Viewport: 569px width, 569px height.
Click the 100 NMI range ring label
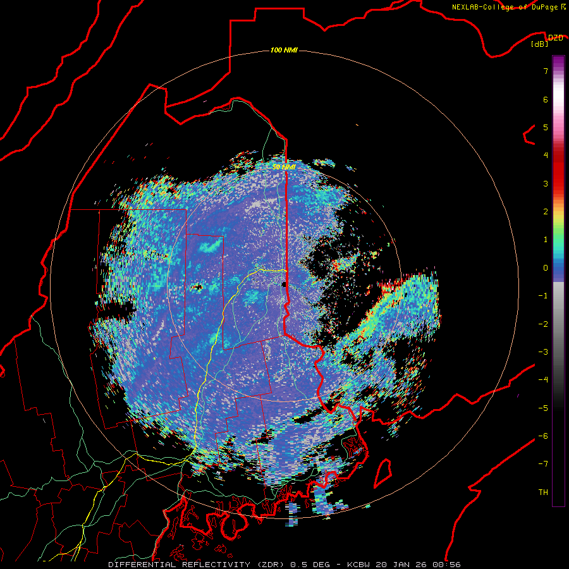[284, 50]
